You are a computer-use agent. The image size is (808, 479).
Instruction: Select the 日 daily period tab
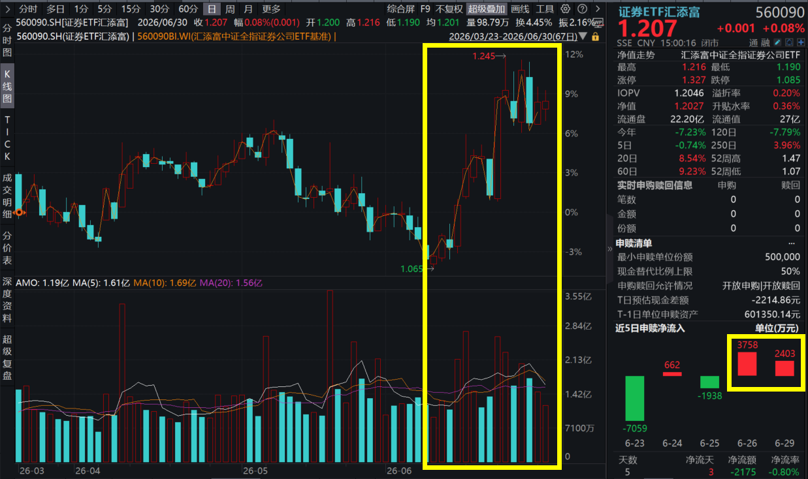pos(211,9)
